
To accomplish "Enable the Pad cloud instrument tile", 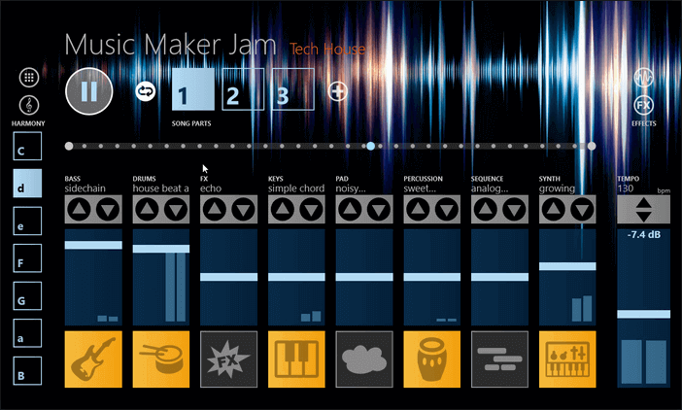I will 364,359.
